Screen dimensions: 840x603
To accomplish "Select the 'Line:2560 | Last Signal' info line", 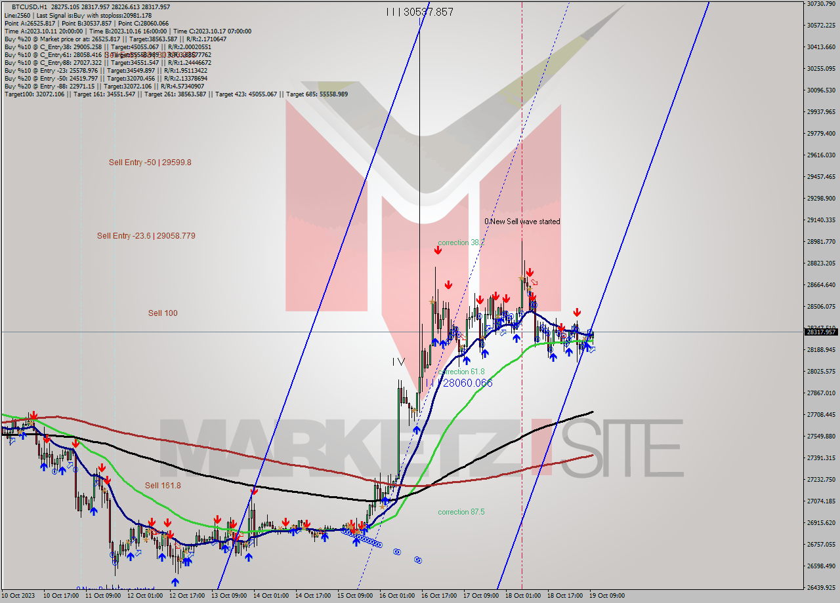I will (78, 15).
